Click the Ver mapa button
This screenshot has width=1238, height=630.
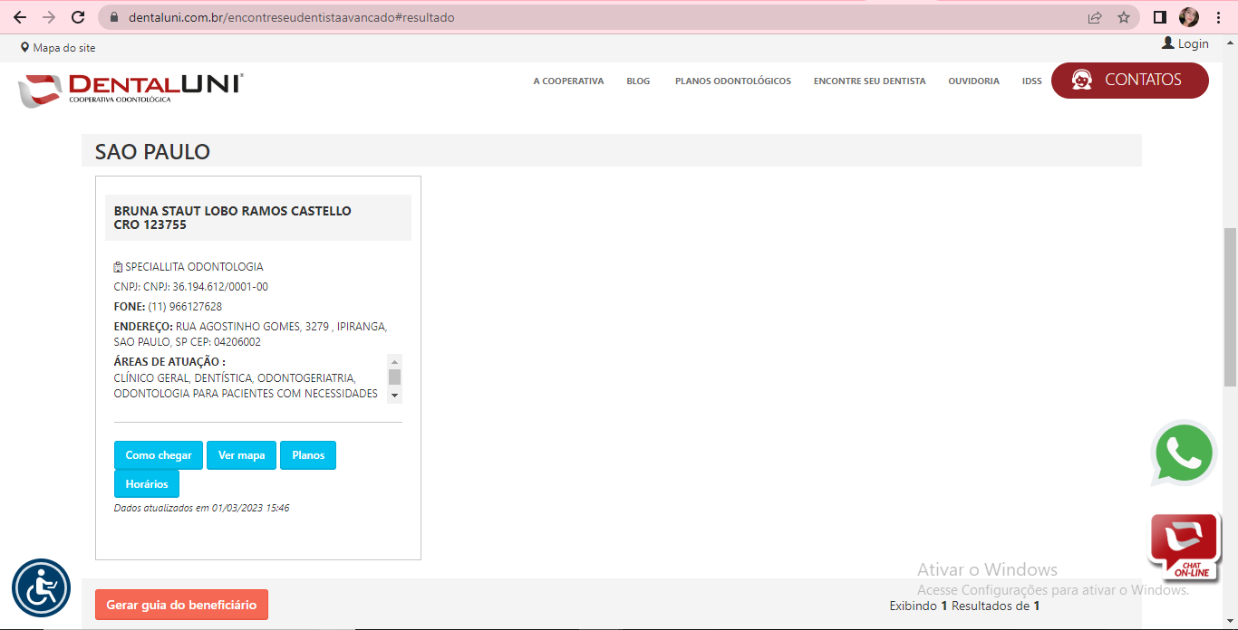[242, 455]
